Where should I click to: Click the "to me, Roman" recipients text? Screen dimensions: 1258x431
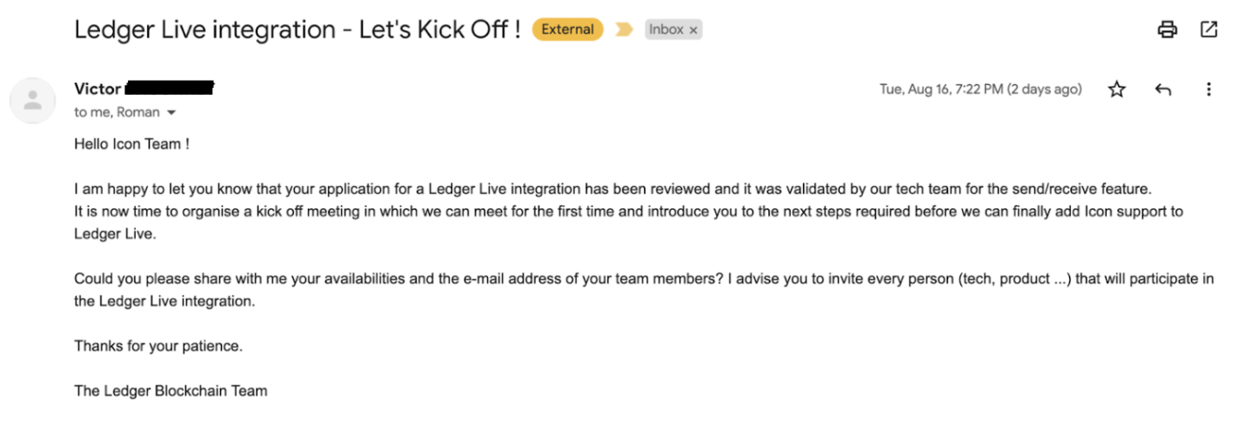117,112
